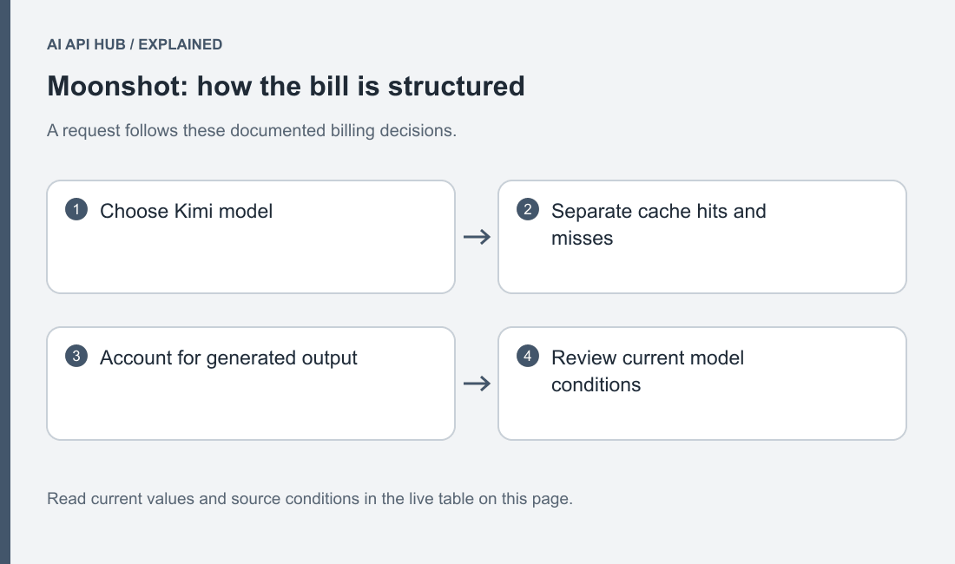Click the step 3 number badge

click(76, 356)
